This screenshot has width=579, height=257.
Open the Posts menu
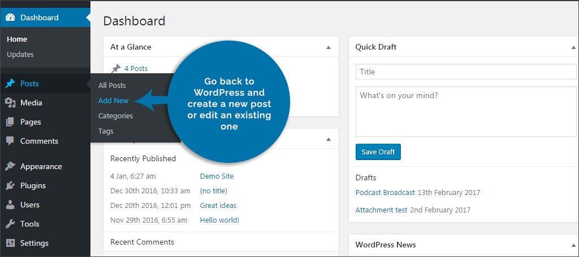pyautogui.click(x=45, y=83)
